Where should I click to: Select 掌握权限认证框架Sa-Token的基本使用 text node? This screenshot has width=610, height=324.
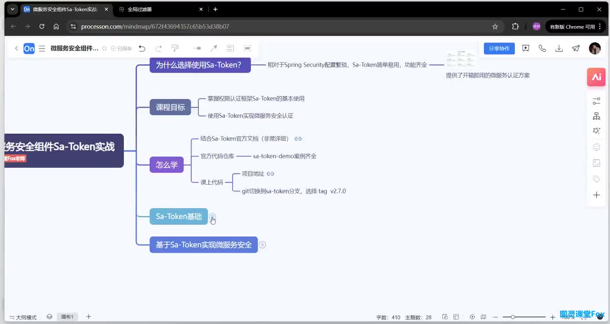click(x=256, y=99)
